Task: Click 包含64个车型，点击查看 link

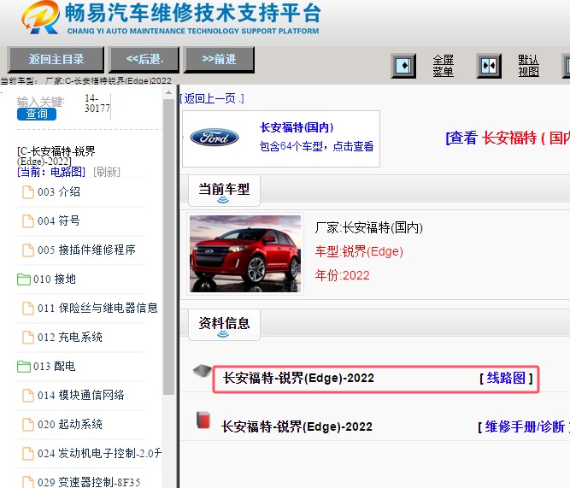Action: 317,146
